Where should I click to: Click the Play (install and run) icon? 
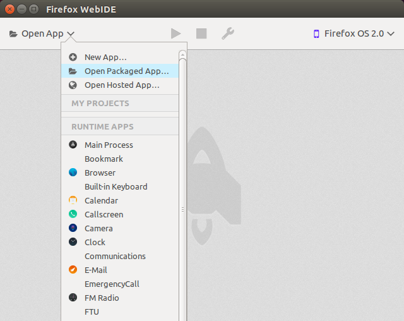click(x=175, y=33)
